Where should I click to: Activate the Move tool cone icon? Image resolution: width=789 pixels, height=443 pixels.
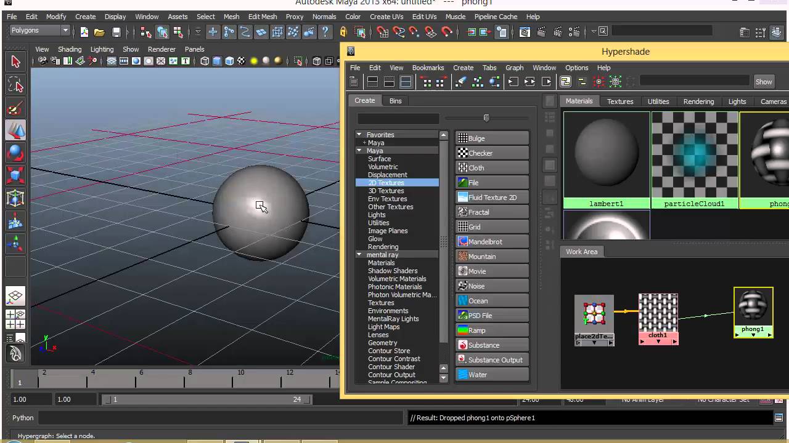15,130
